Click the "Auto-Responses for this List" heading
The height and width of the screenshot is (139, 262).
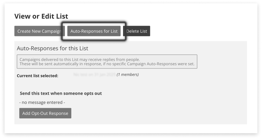tap(52, 48)
